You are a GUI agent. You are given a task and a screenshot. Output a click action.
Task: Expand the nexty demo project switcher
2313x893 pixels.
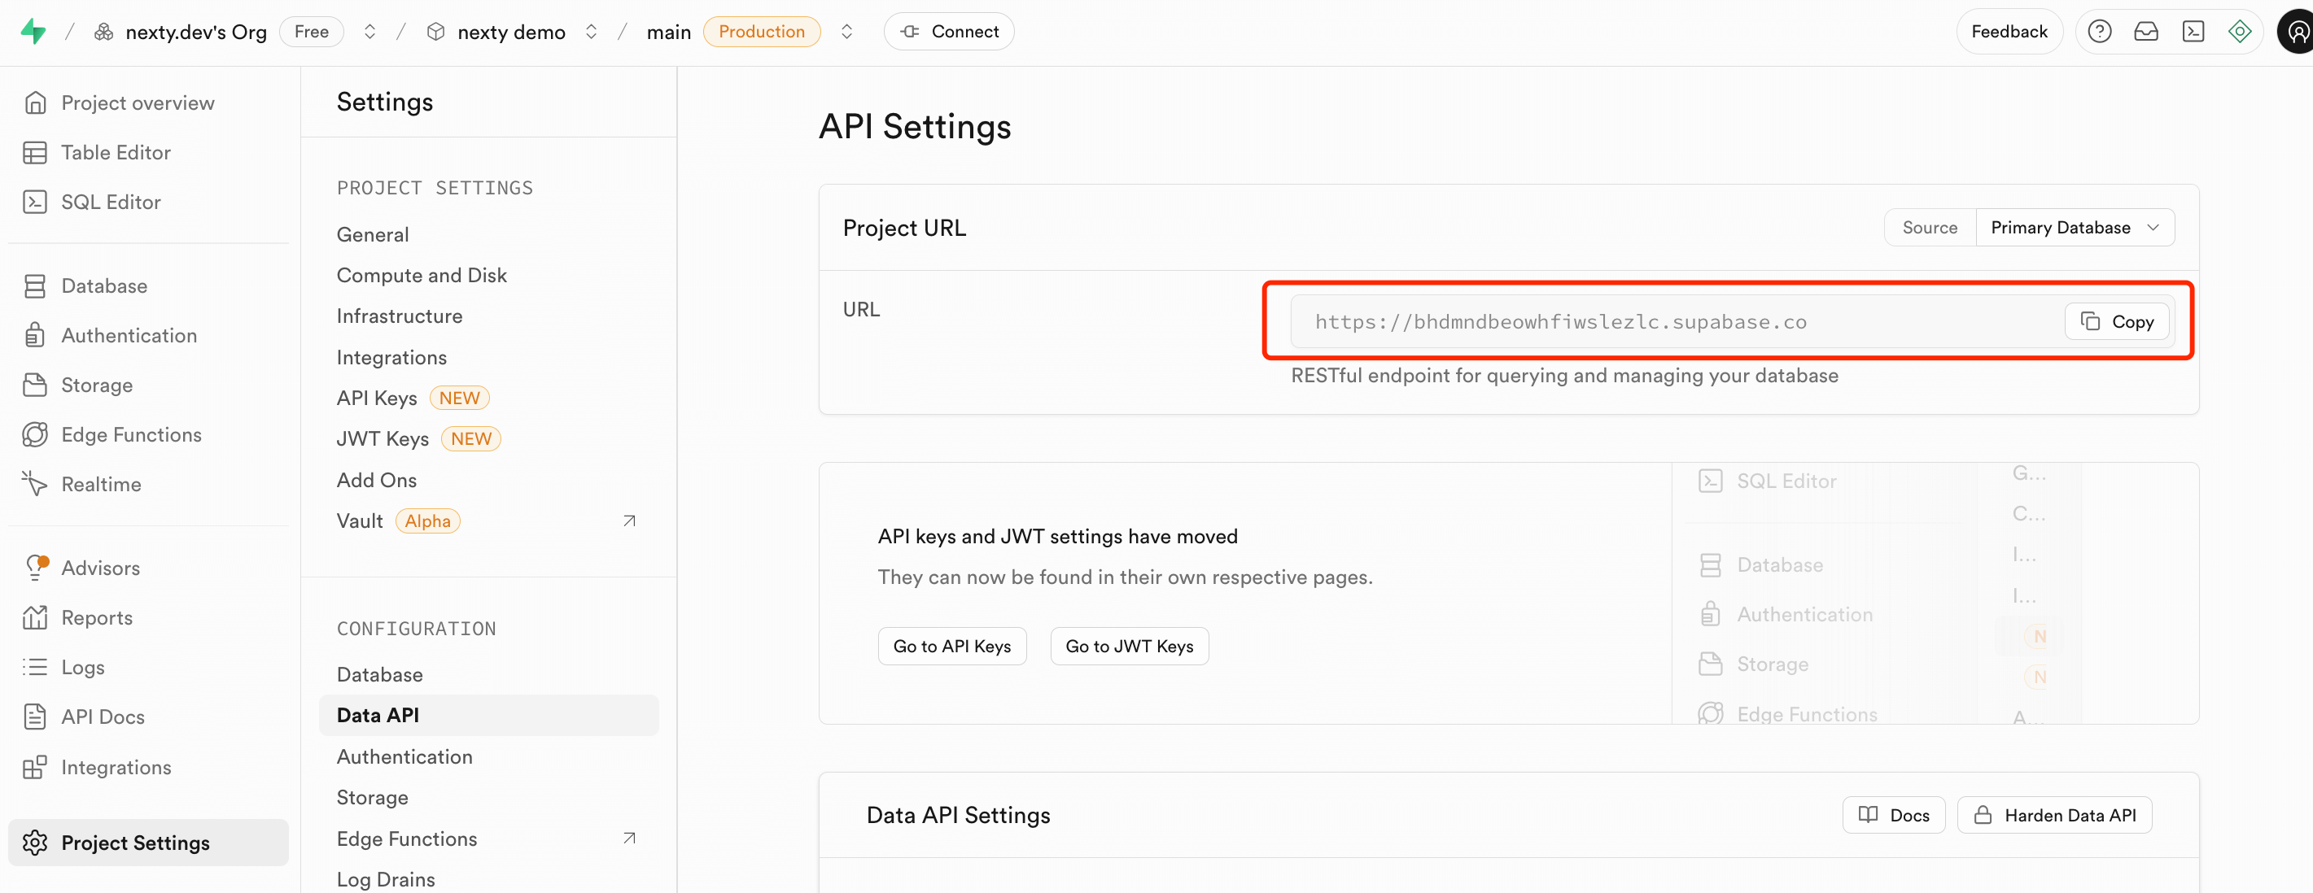pyautogui.click(x=591, y=32)
